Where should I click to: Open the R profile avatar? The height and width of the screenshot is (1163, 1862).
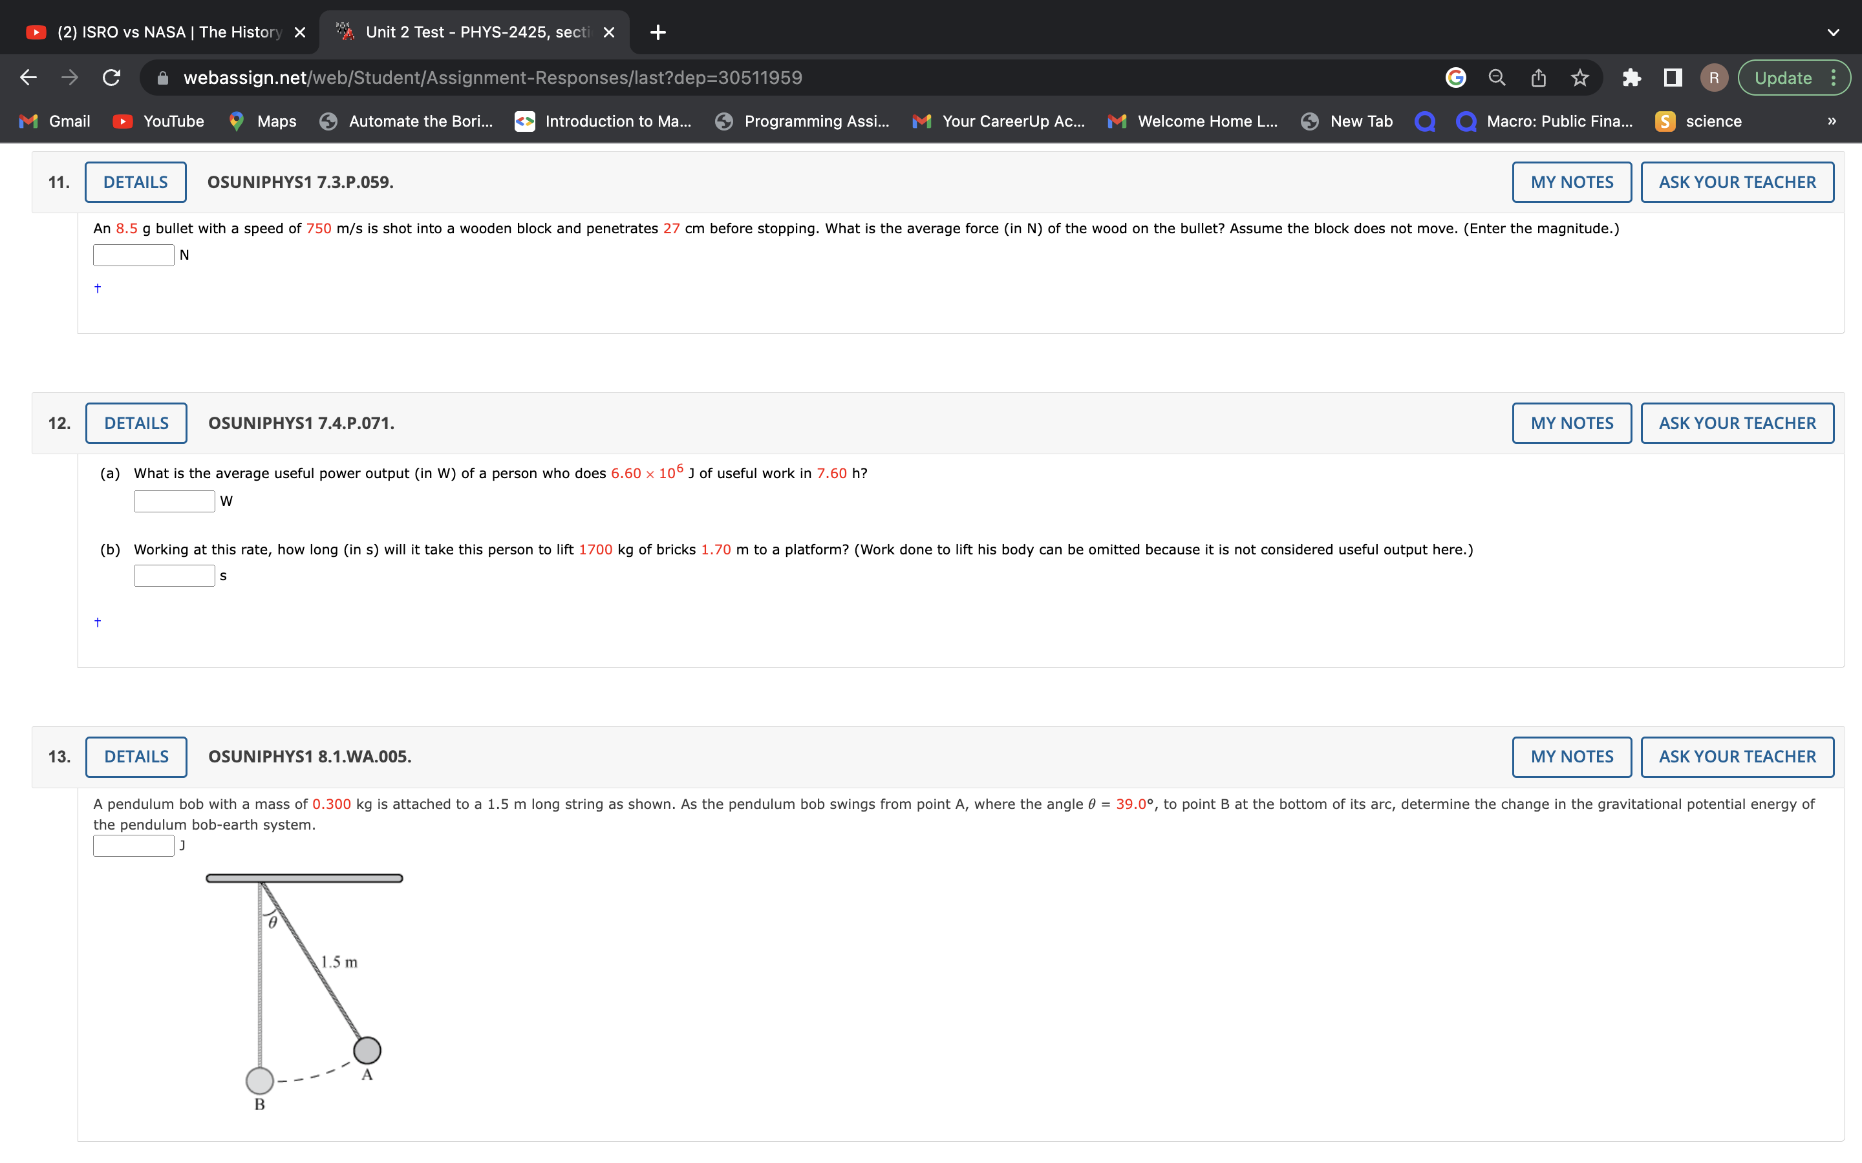click(x=1713, y=78)
